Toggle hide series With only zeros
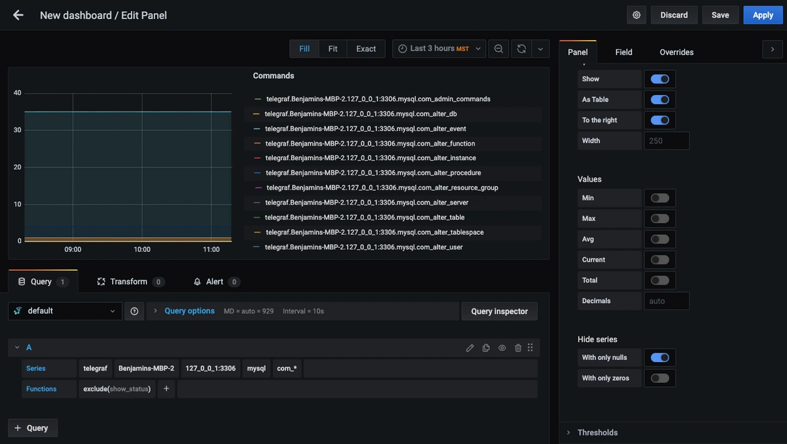The height and width of the screenshot is (444, 787). coord(660,378)
